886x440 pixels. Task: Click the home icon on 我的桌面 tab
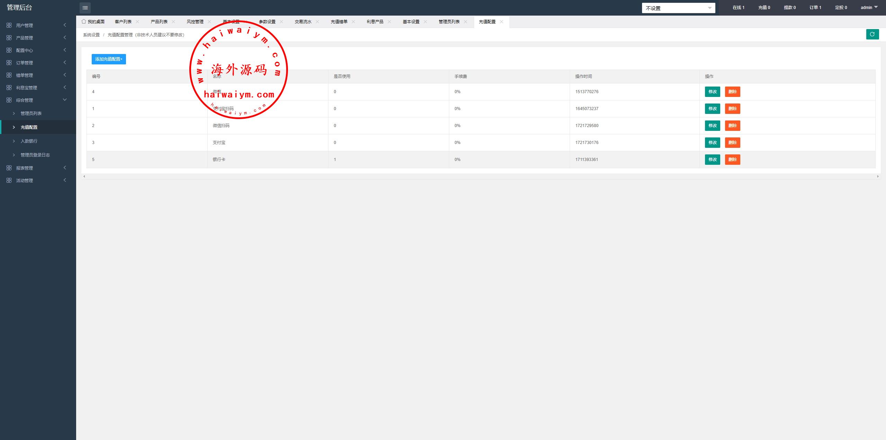pyautogui.click(x=84, y=21)
